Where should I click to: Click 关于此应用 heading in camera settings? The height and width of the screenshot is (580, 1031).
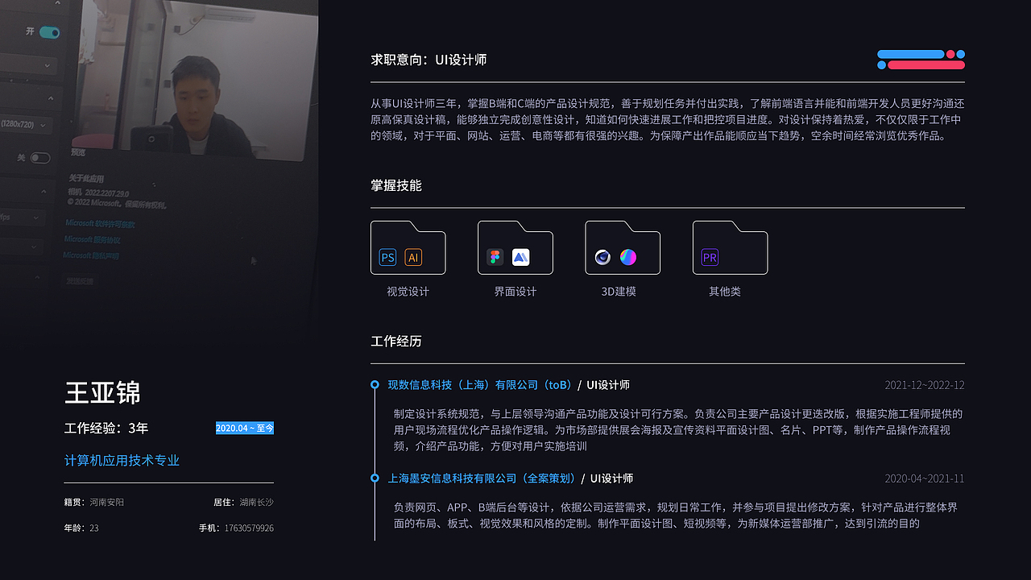[x=86, y=179]
